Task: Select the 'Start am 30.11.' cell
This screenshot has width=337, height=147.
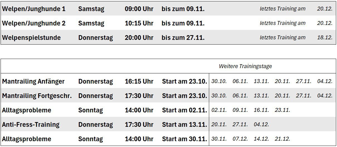Action: coord(184,139)
